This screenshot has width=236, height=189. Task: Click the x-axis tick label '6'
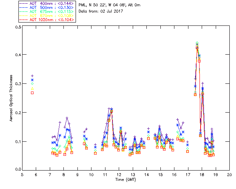click(x=36, y=175)
